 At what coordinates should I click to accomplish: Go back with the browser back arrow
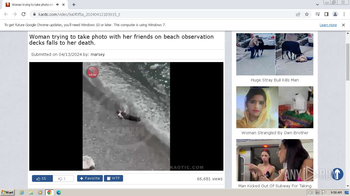click(x=6, y=14)
